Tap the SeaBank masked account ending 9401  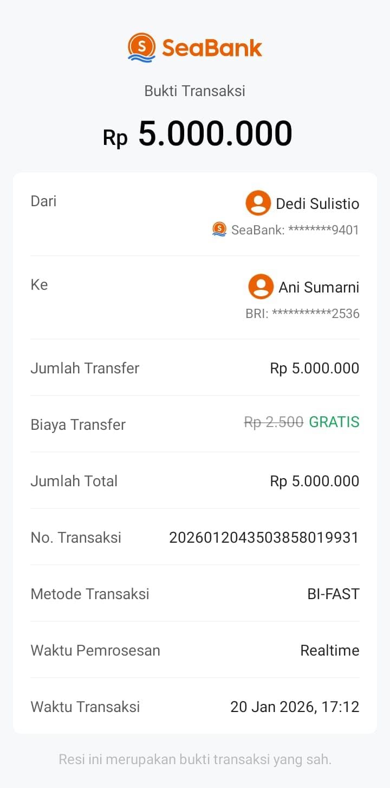295,230
